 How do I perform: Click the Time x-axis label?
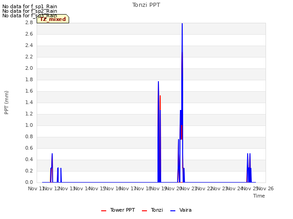(259, 196)
